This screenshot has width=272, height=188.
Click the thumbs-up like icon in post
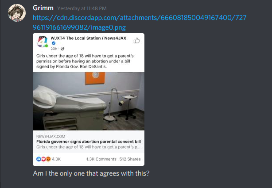pyautogui.click(x=136, y=40)
